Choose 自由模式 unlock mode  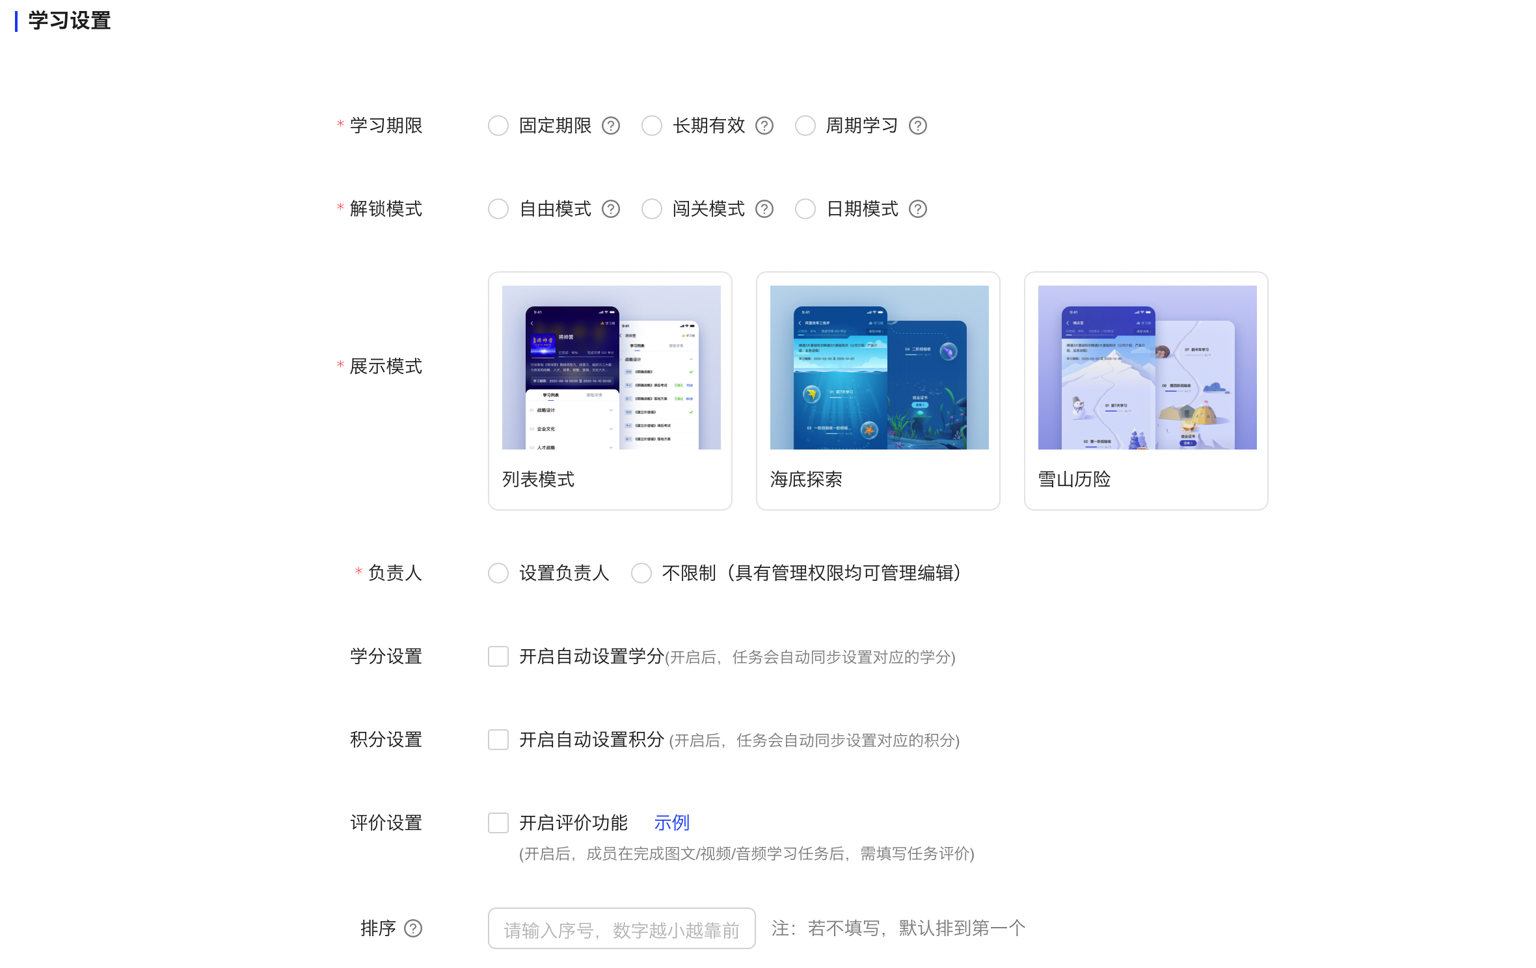point(498,209)
